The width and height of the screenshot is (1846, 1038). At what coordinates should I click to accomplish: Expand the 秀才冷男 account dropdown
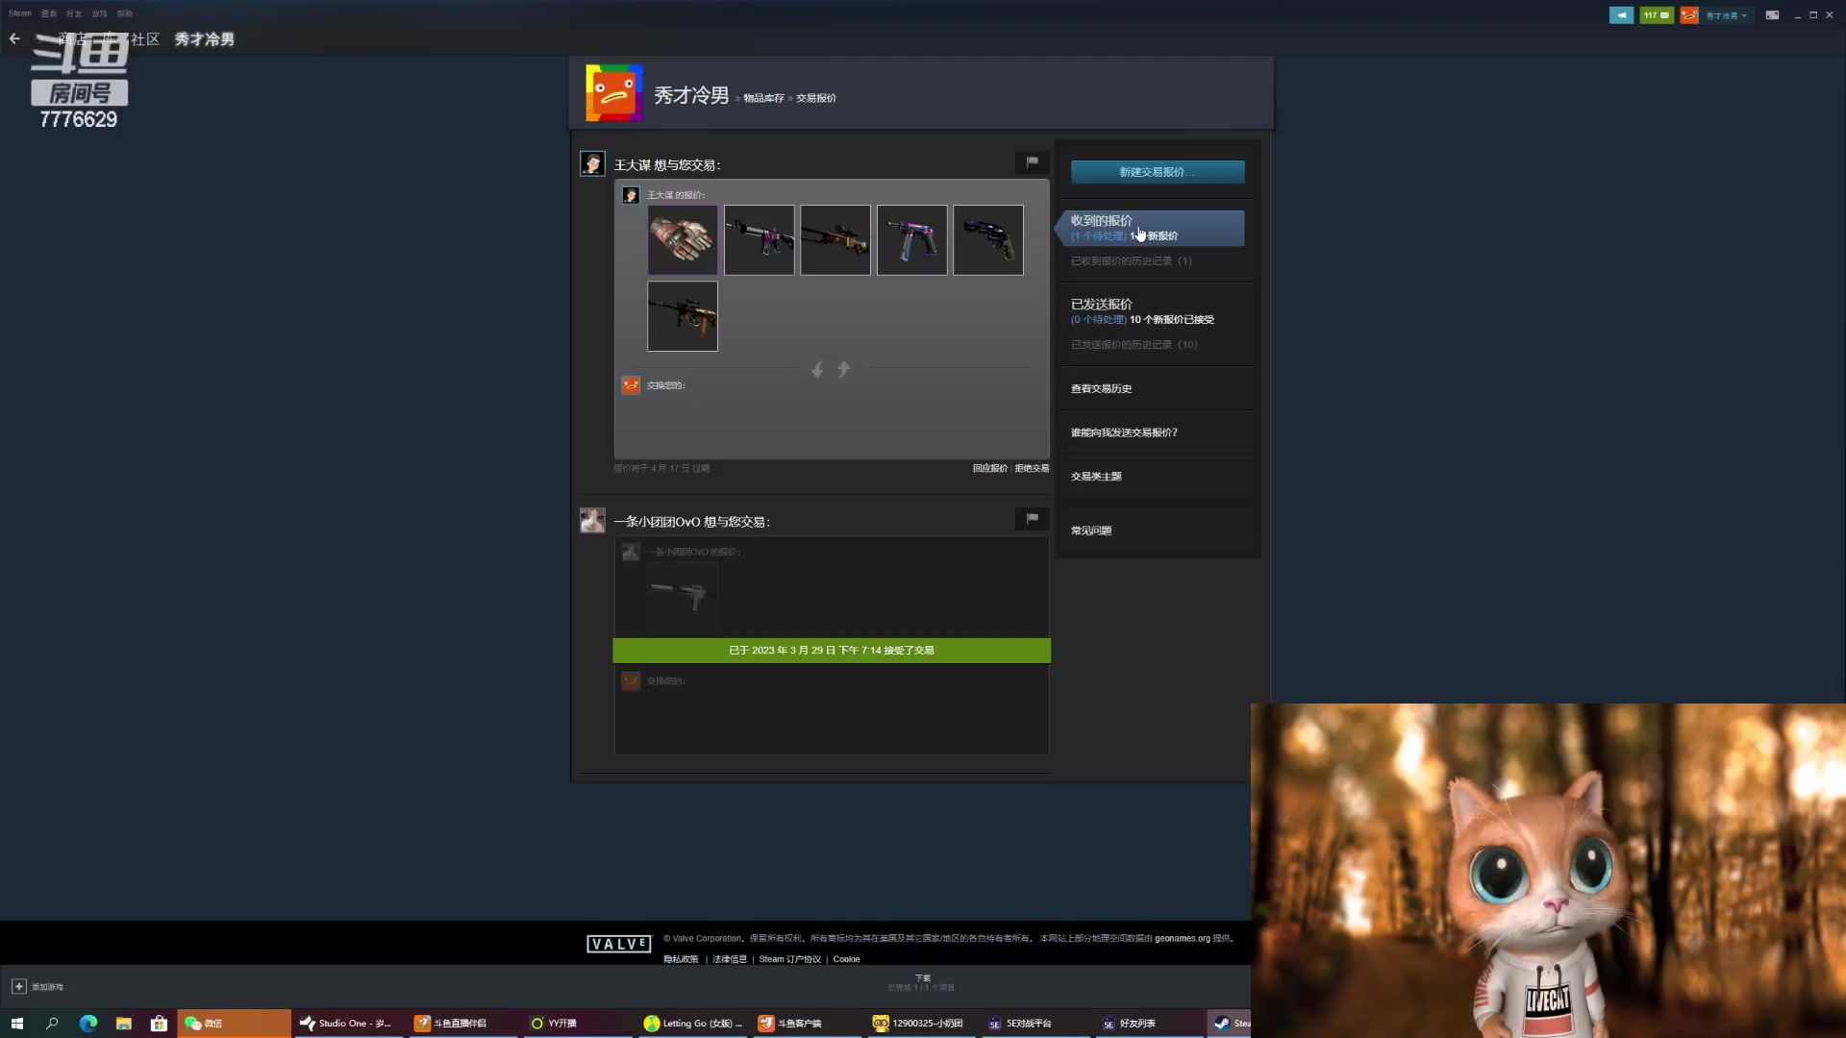click(x=1726, y=15)
